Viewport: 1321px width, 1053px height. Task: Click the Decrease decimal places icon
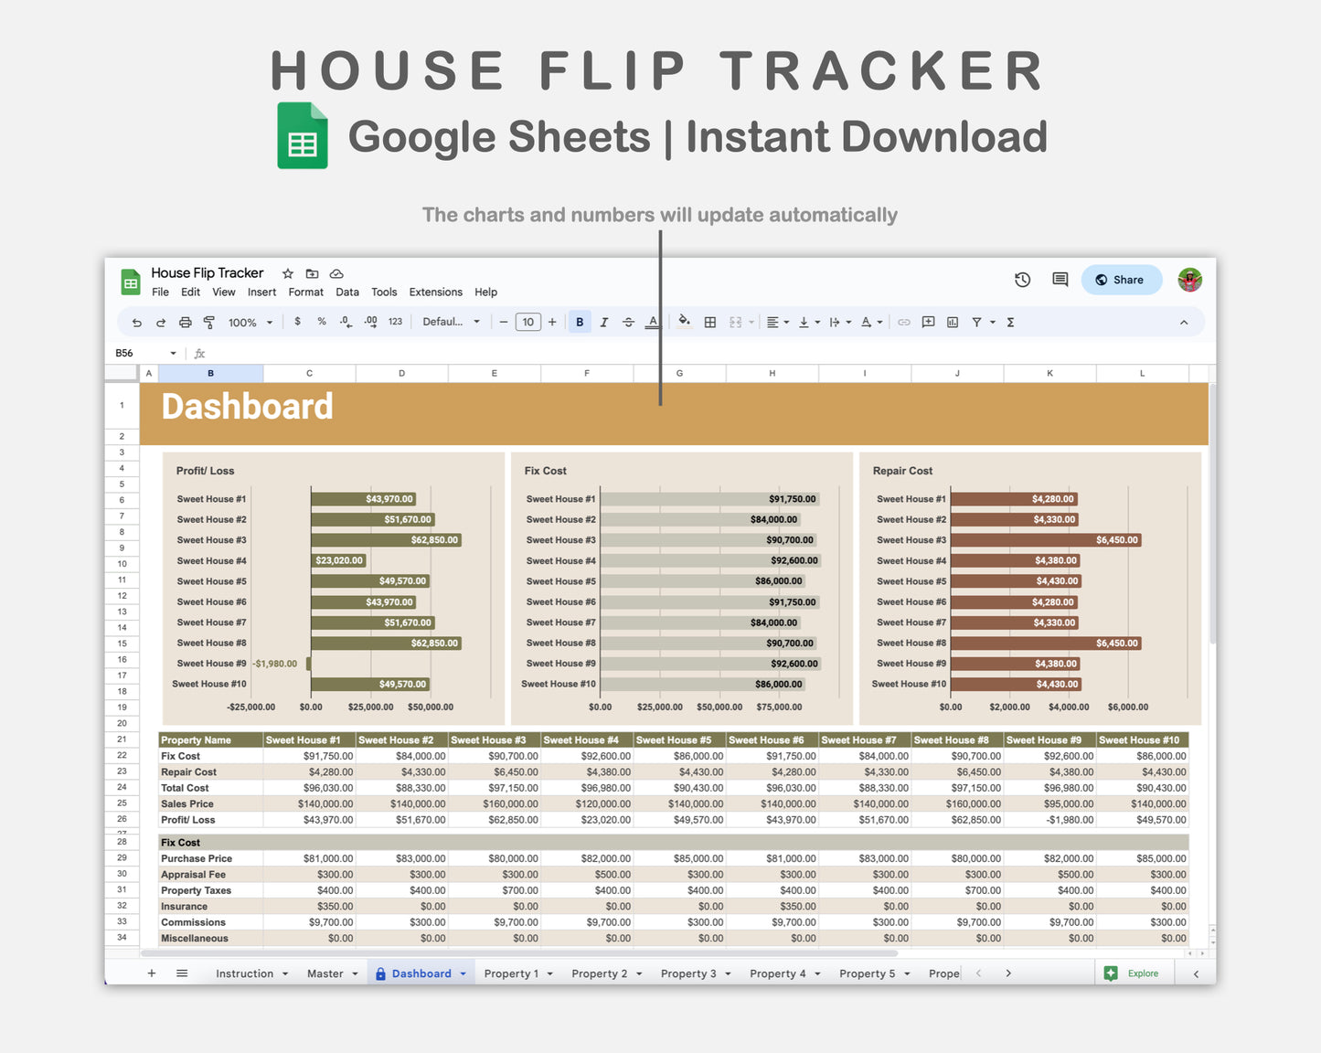(345, 322)
